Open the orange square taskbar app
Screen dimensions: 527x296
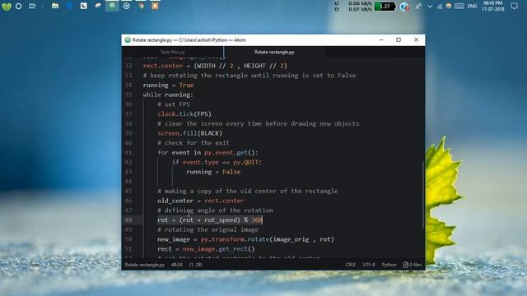click(155, 6)
